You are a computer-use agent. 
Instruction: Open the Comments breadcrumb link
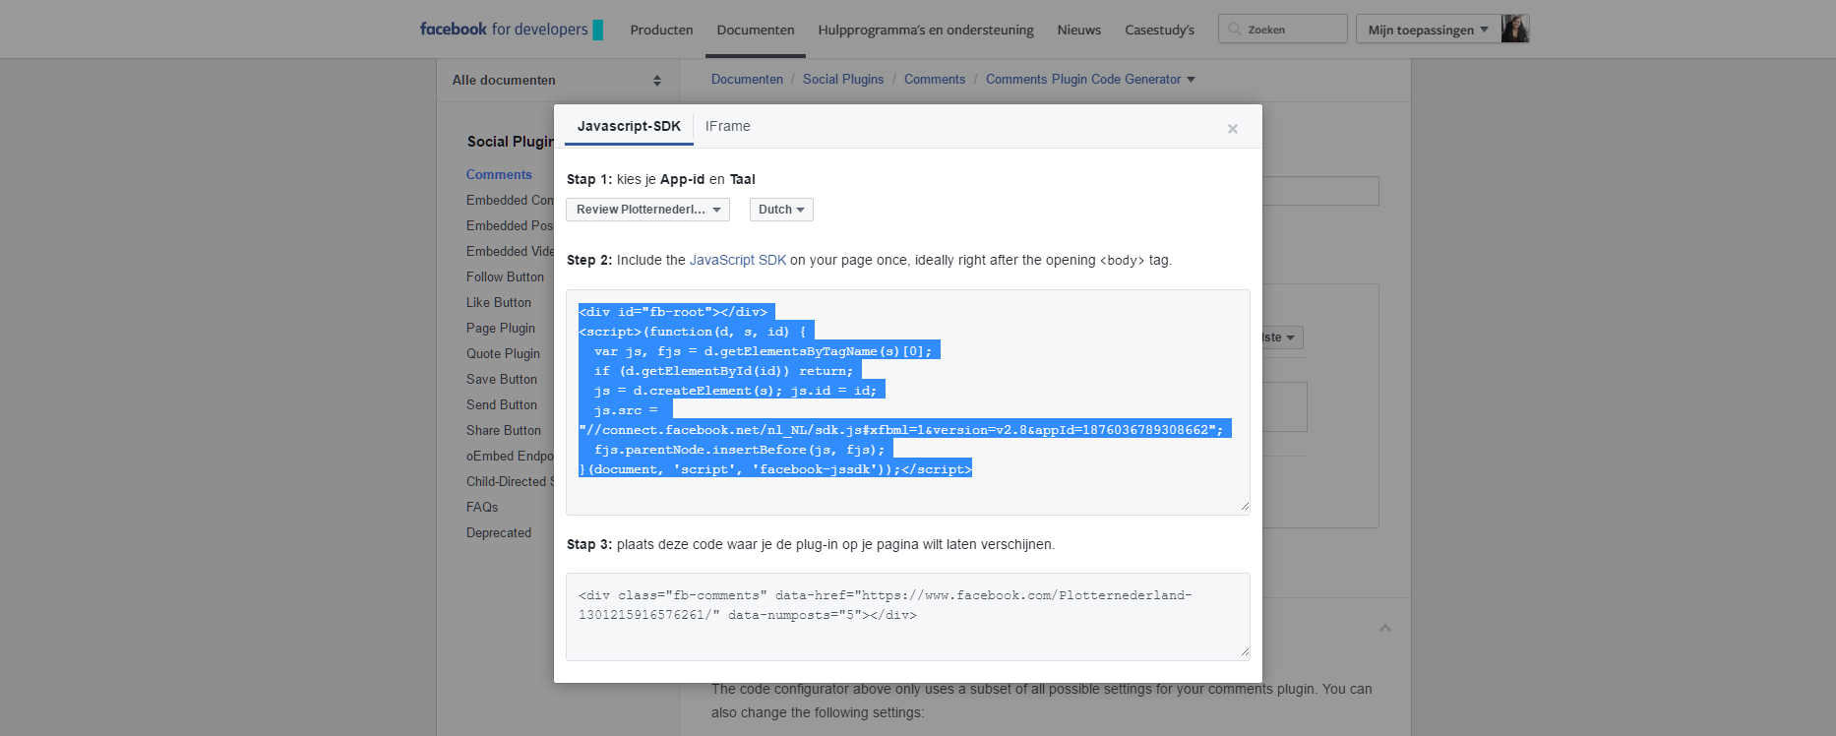pos(935,79)
